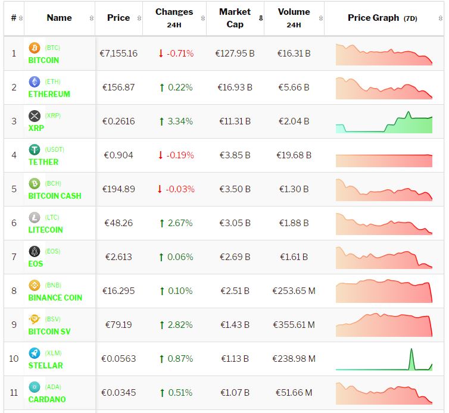
Task: Click the Binance Coin logo icon
Action: [x=35, y=285]
